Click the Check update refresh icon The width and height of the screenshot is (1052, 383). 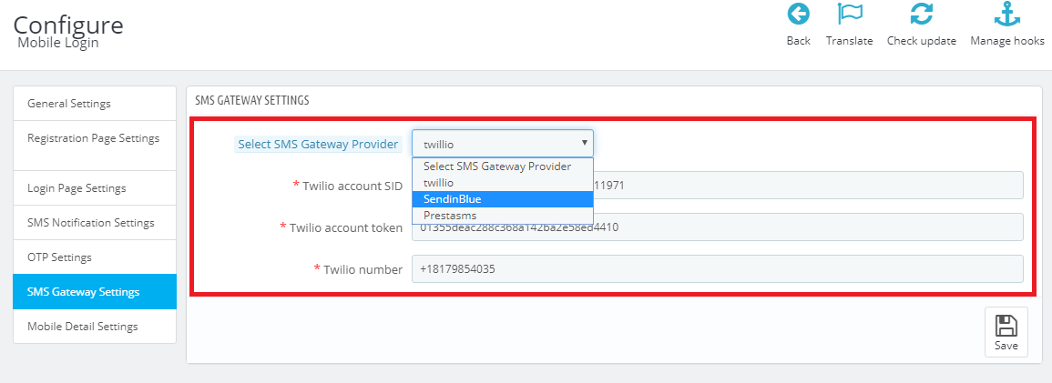click(x=922, y=14)
